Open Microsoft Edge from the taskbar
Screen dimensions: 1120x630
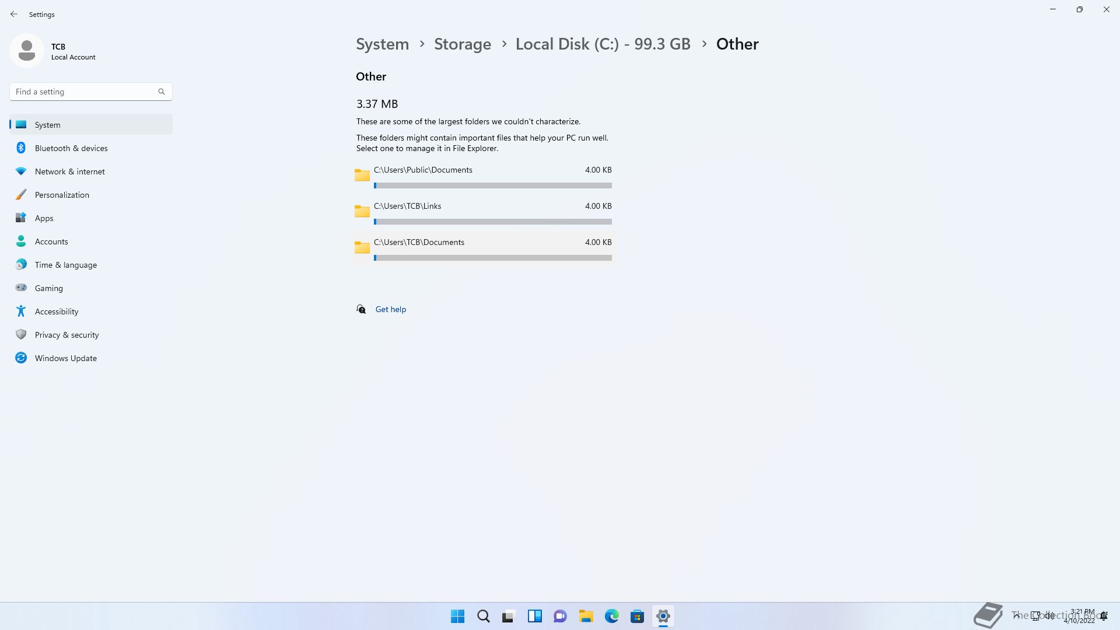pyautogui.click(x=611, y=616)
